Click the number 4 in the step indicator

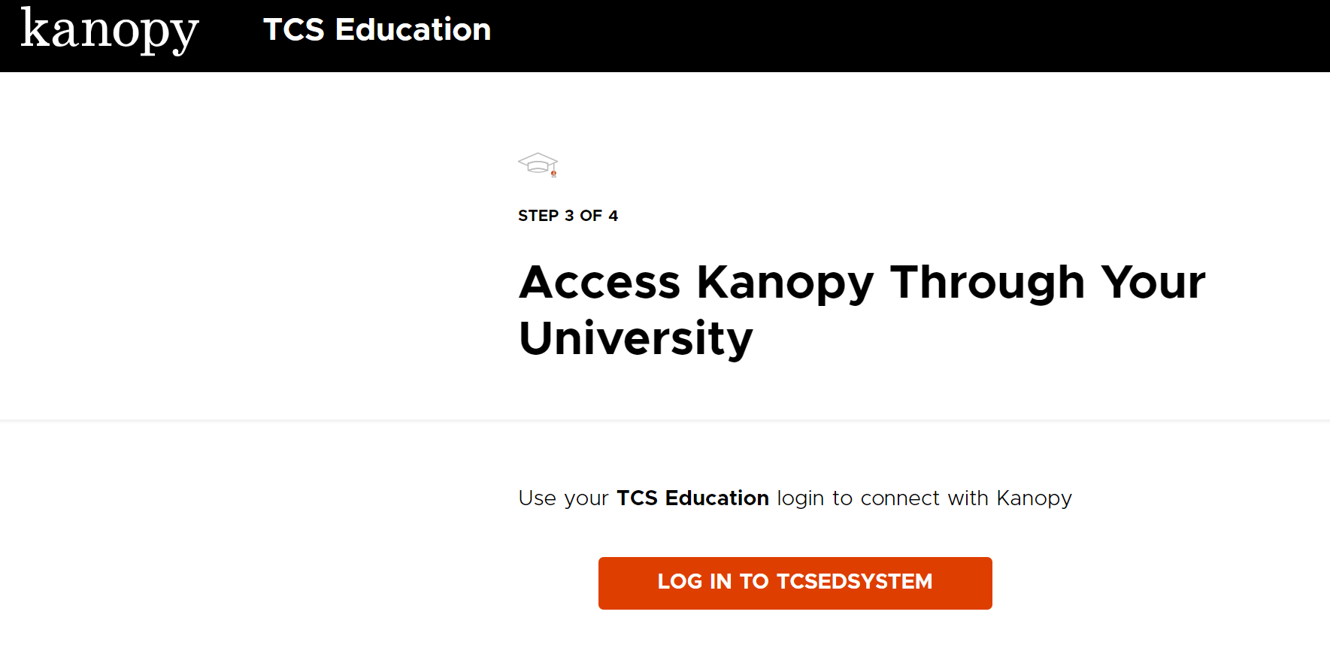coord(613,216)
